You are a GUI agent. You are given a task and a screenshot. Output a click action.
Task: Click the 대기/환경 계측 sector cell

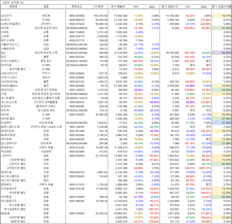coord(46,110)
